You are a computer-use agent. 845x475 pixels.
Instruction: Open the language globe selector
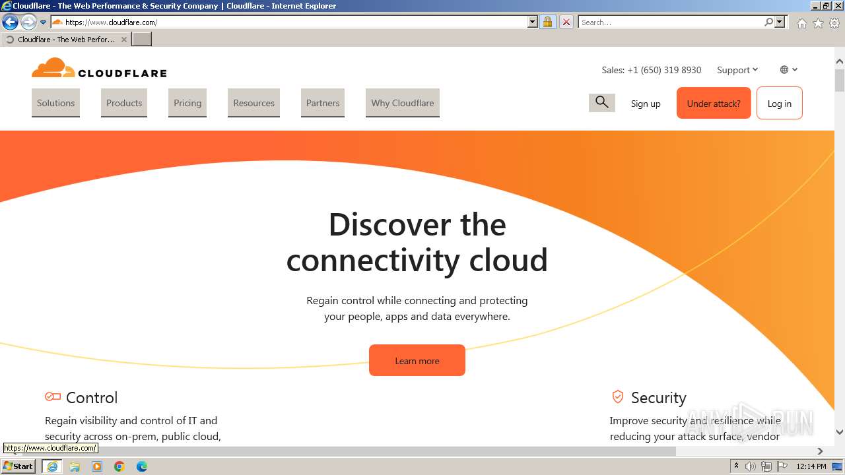(x=789, y=69)
